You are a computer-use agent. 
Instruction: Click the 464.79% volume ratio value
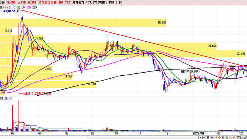coord(64,2)
